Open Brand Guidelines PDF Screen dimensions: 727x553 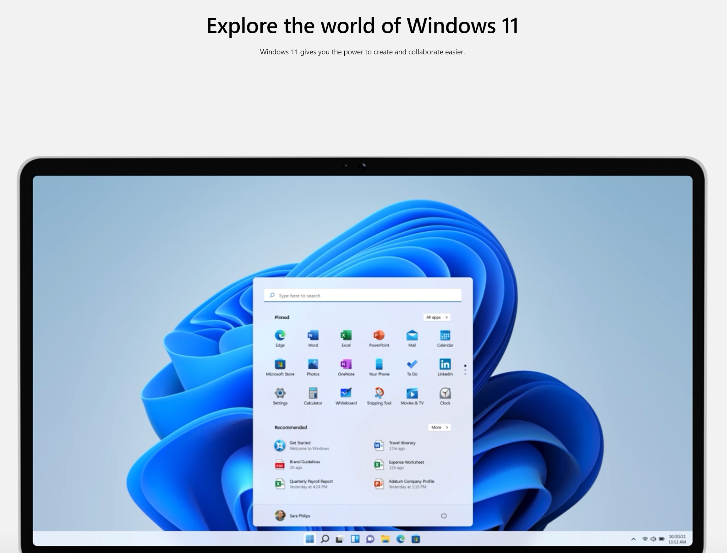tap(297, 464)
